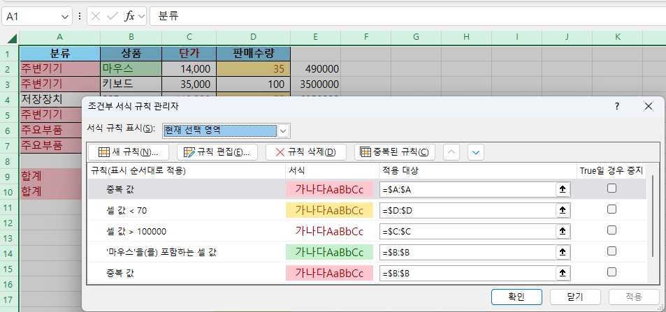
Task: Click the 규칙 삭제 button
Action: coord(306,152)
